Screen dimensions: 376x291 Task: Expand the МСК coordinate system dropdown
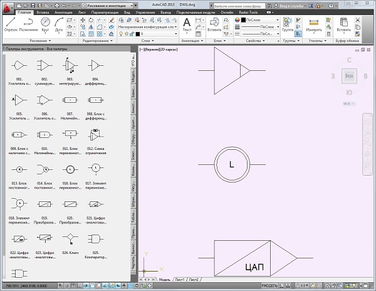pos(348,103)
